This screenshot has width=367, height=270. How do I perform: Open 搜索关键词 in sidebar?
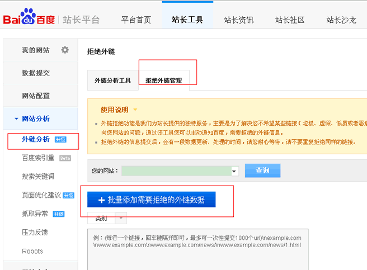coord(38,177)
